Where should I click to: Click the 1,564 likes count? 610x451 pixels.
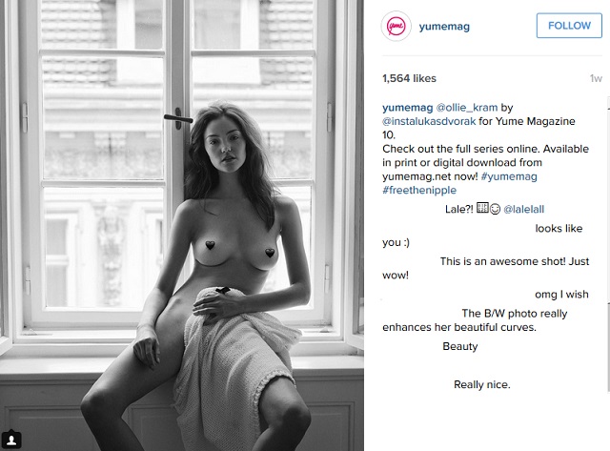click(x=409, y=78)
